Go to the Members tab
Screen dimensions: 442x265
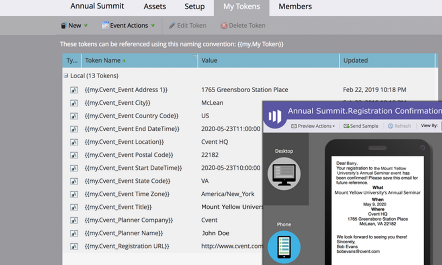[295, 6]
